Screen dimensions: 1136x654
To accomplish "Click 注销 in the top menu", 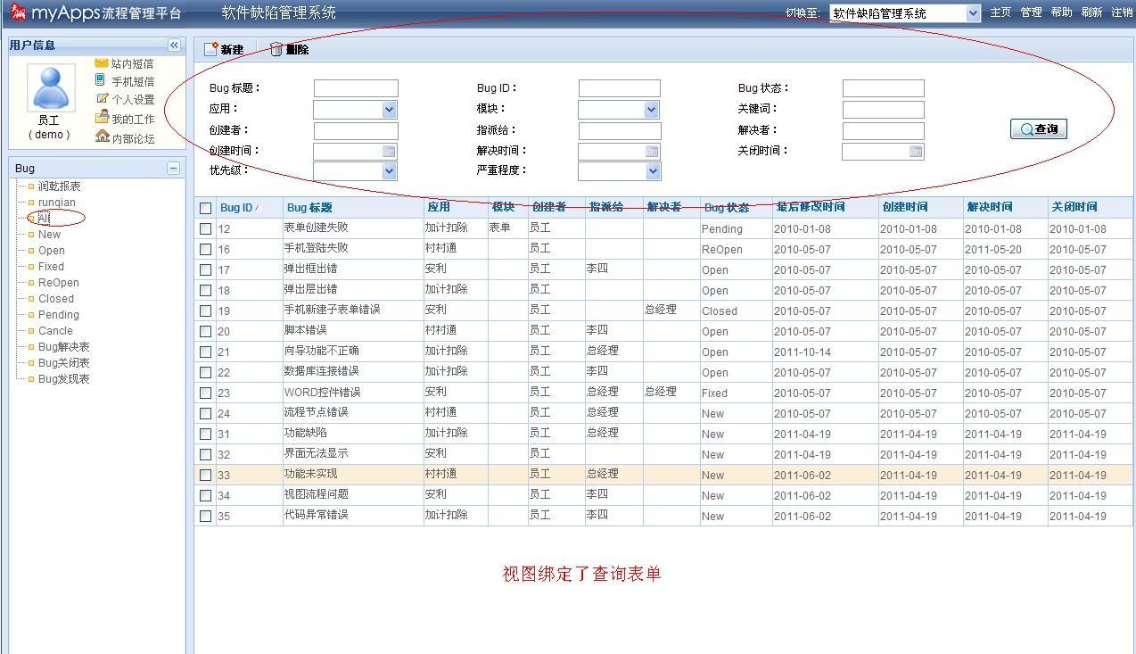I will pyautogui.click(x=1122, y=12).
